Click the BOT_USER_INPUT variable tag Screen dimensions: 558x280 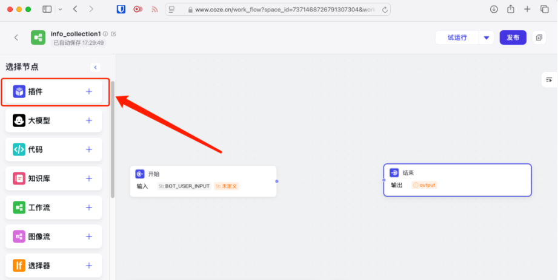coord(184,186)
